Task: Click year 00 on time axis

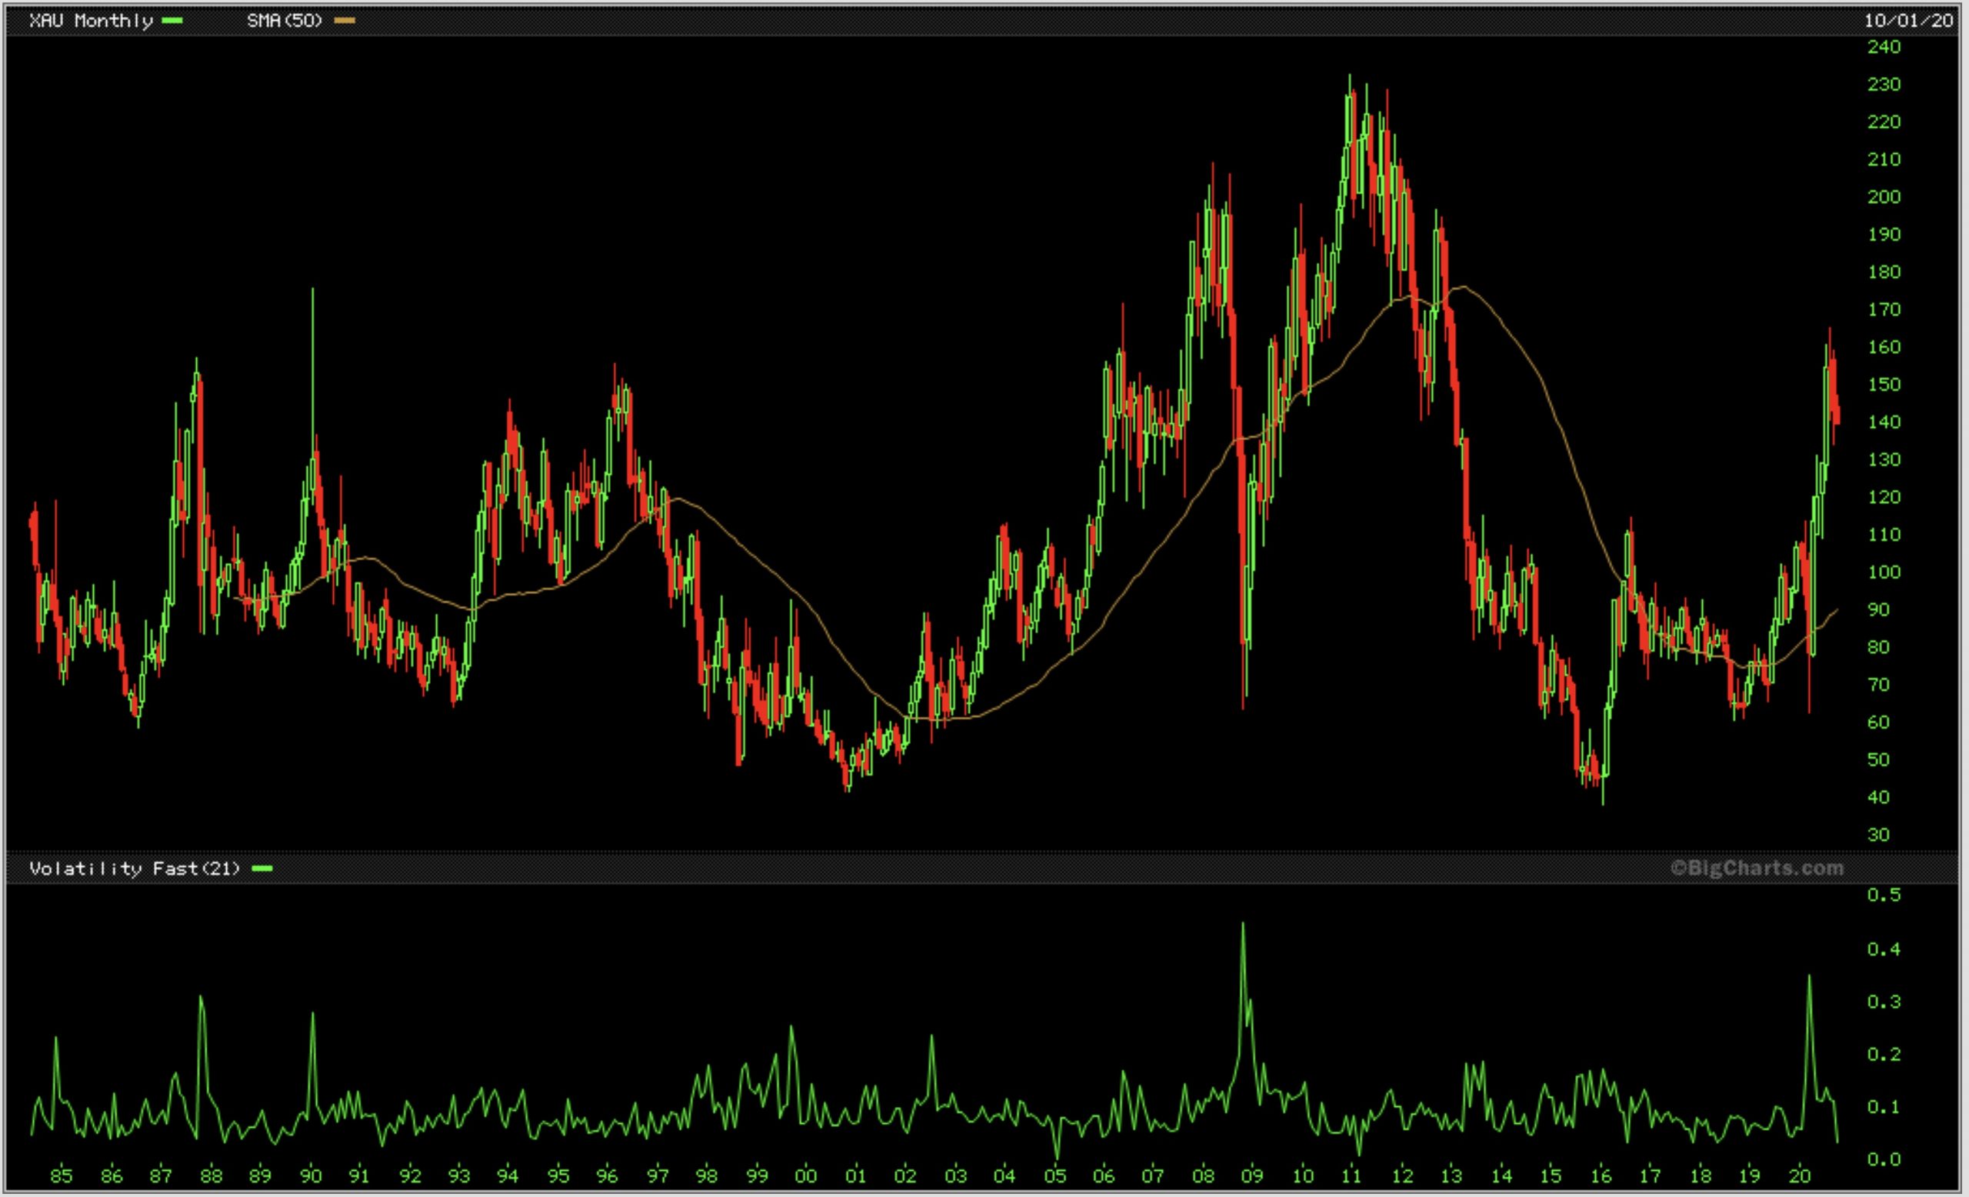Action: [805, 1175]
